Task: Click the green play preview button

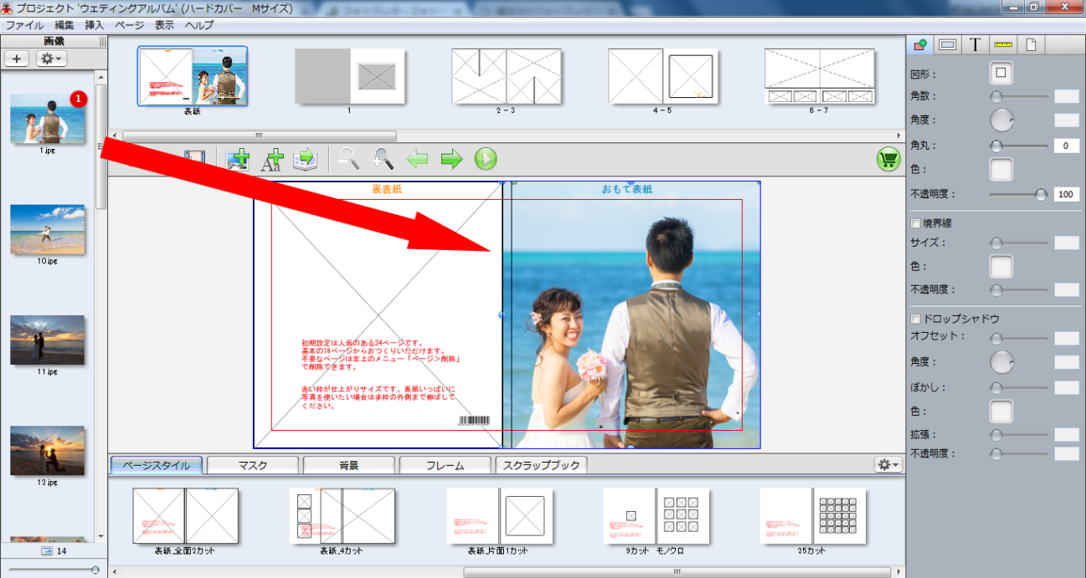Action: click(x=486, y=159)
